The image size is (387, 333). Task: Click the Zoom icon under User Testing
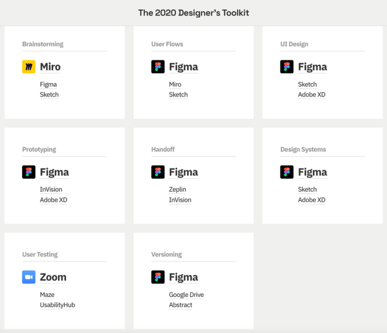coord(29,277)
